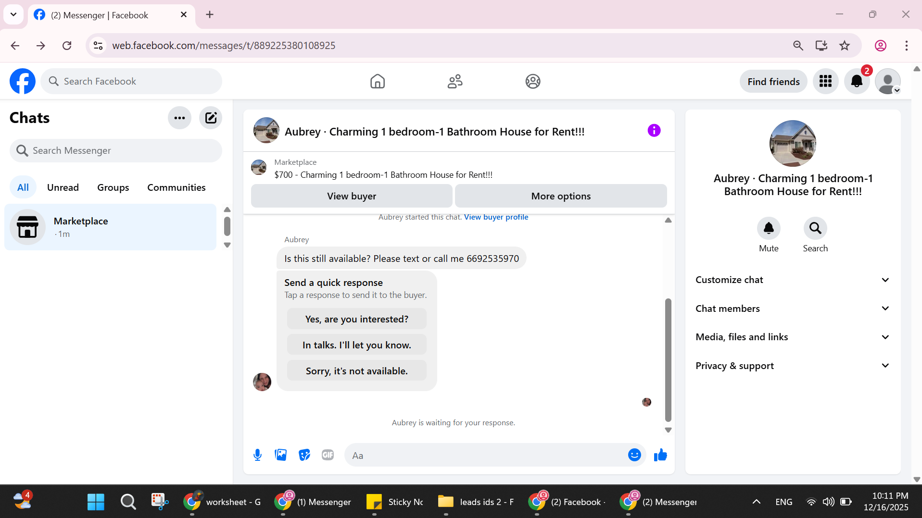Click the large listing house photo
The height and width of the screenshot is (518, 922).
pyautogui.click(x=793, y=143)
